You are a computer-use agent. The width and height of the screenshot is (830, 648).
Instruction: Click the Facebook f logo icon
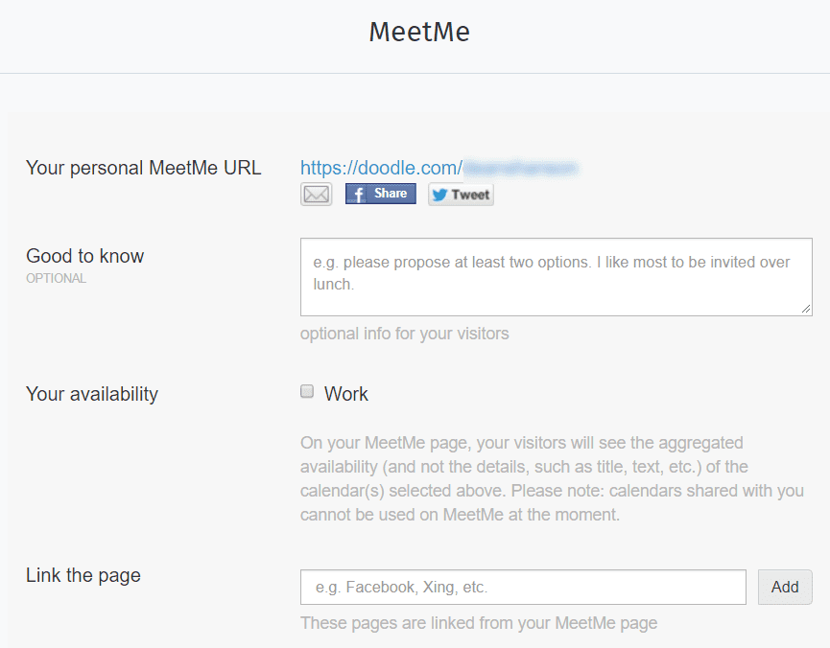pos(358,195)
